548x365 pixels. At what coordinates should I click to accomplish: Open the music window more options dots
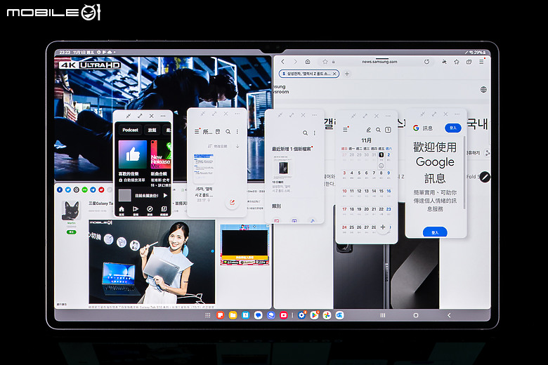[163, 116]
